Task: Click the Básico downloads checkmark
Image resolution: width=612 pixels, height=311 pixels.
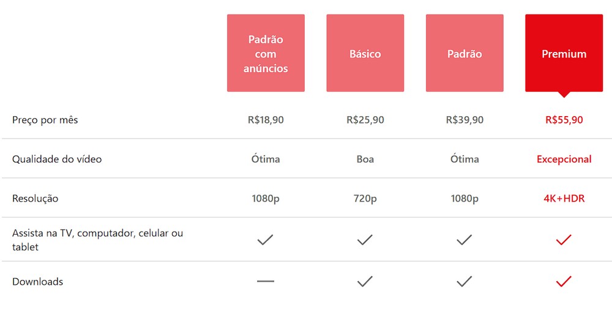Action: [365, 282]
